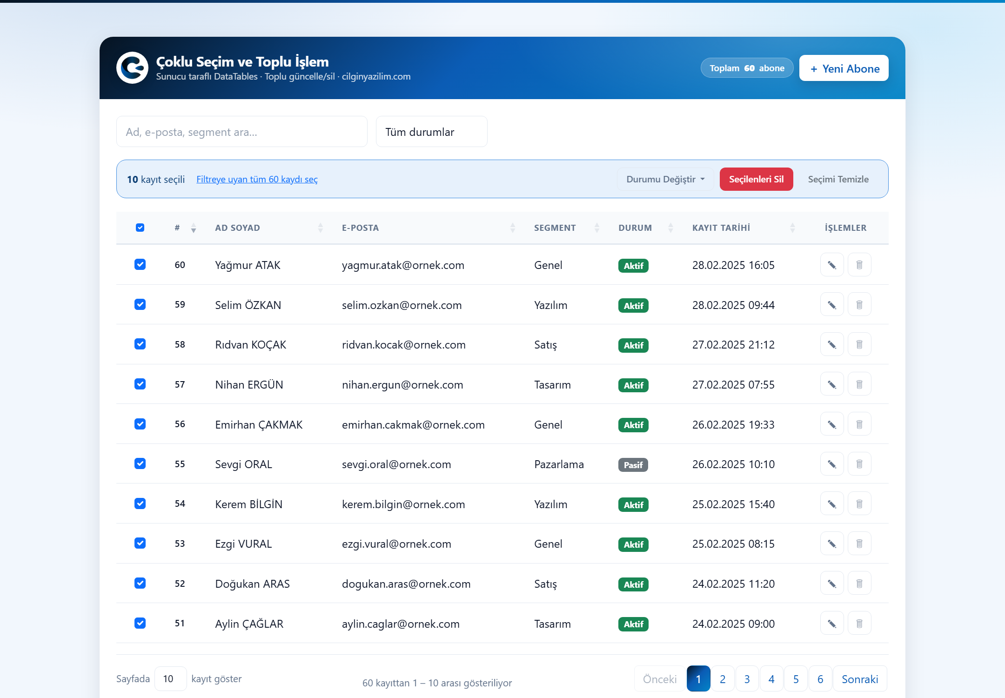Open the Tüm durumlar status filter

(431, 132)
